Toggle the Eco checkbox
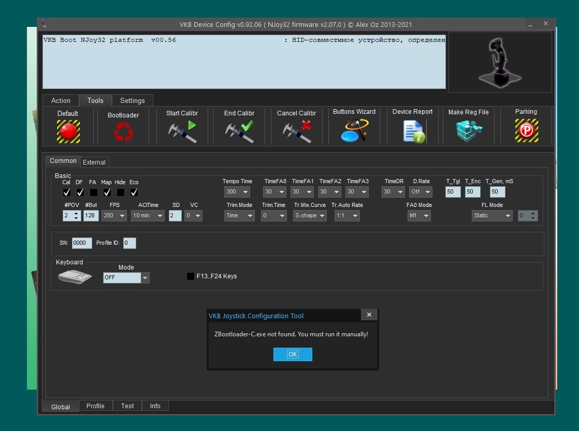The image size is (579, 431). click(x=134, y=192)
